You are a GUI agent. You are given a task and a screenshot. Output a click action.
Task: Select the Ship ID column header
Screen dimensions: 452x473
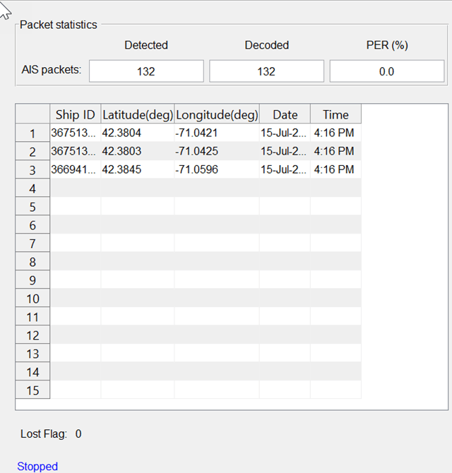76,114
